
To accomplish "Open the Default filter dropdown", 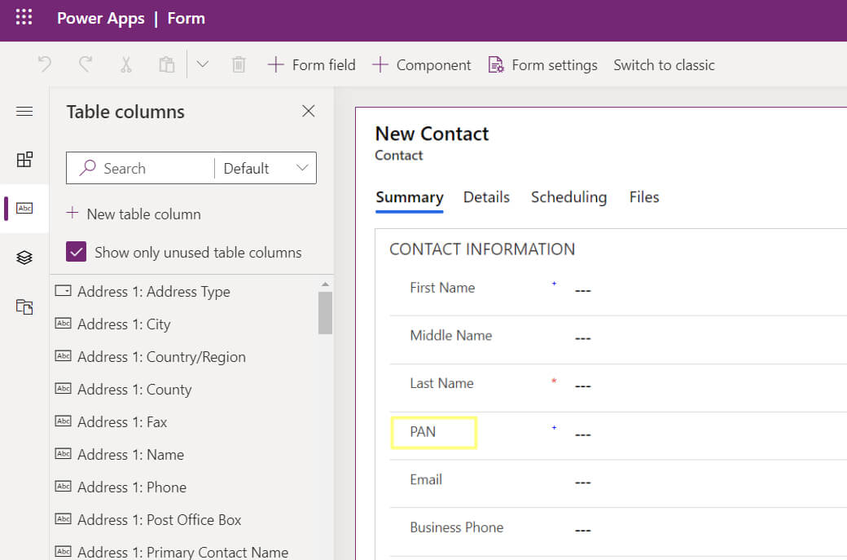I will point(265,168).
